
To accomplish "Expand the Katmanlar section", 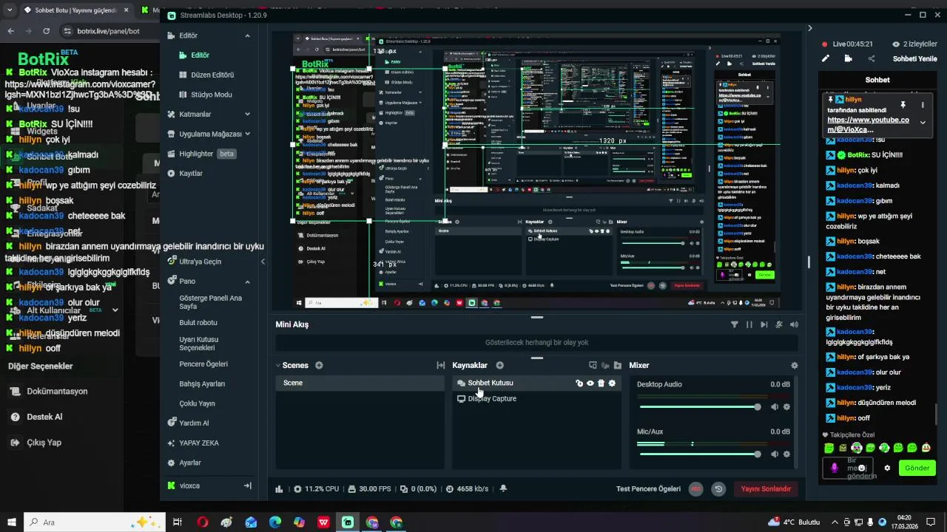I will [247, 115].
